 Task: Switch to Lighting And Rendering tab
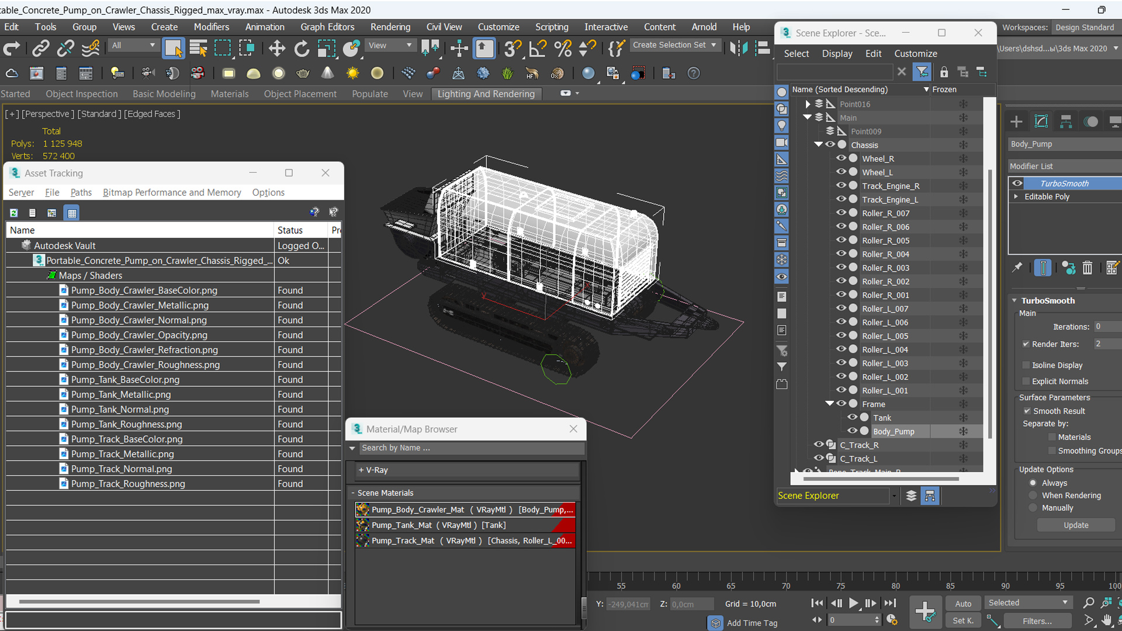(486, 94)
